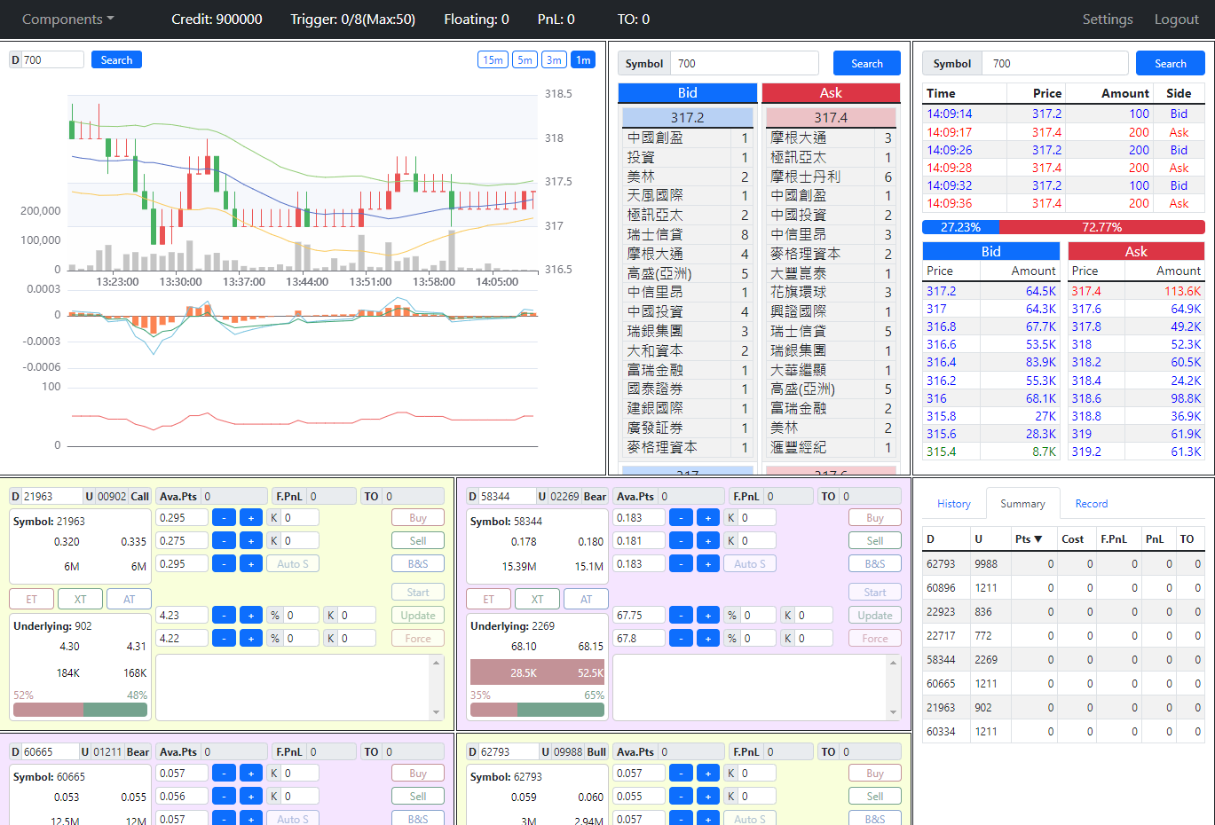
Task: Click plus beside 4.22 in 21963 Force row
Action: [x=251, y=639]
